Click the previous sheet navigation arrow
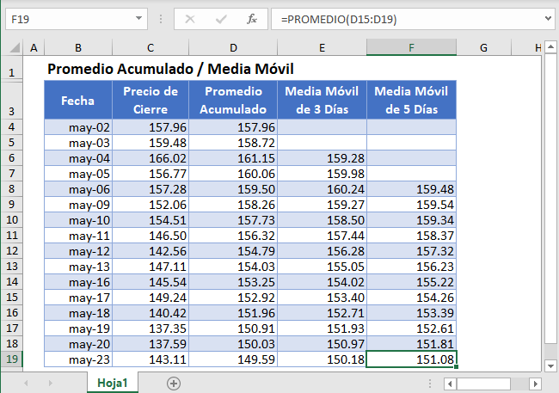Screen dimensions: 559x393 pos(26,384)
